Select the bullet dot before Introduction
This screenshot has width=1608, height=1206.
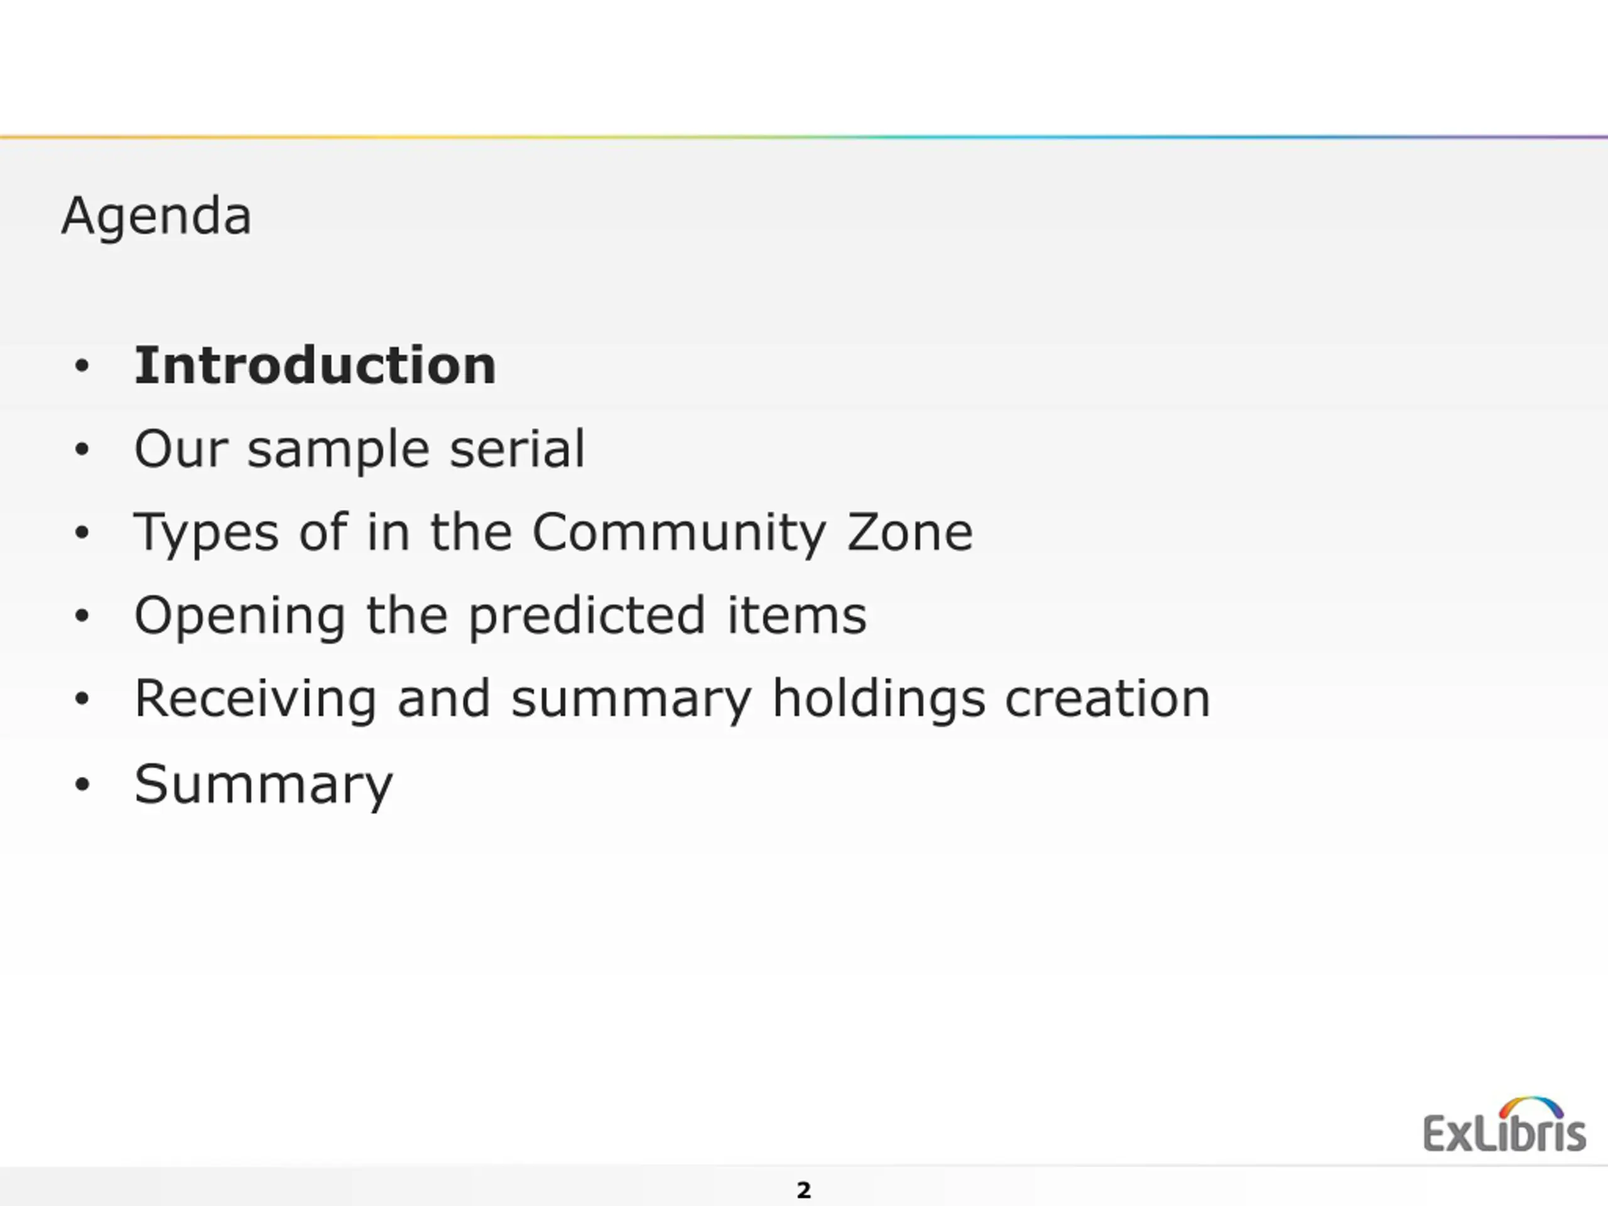[82, 366]
